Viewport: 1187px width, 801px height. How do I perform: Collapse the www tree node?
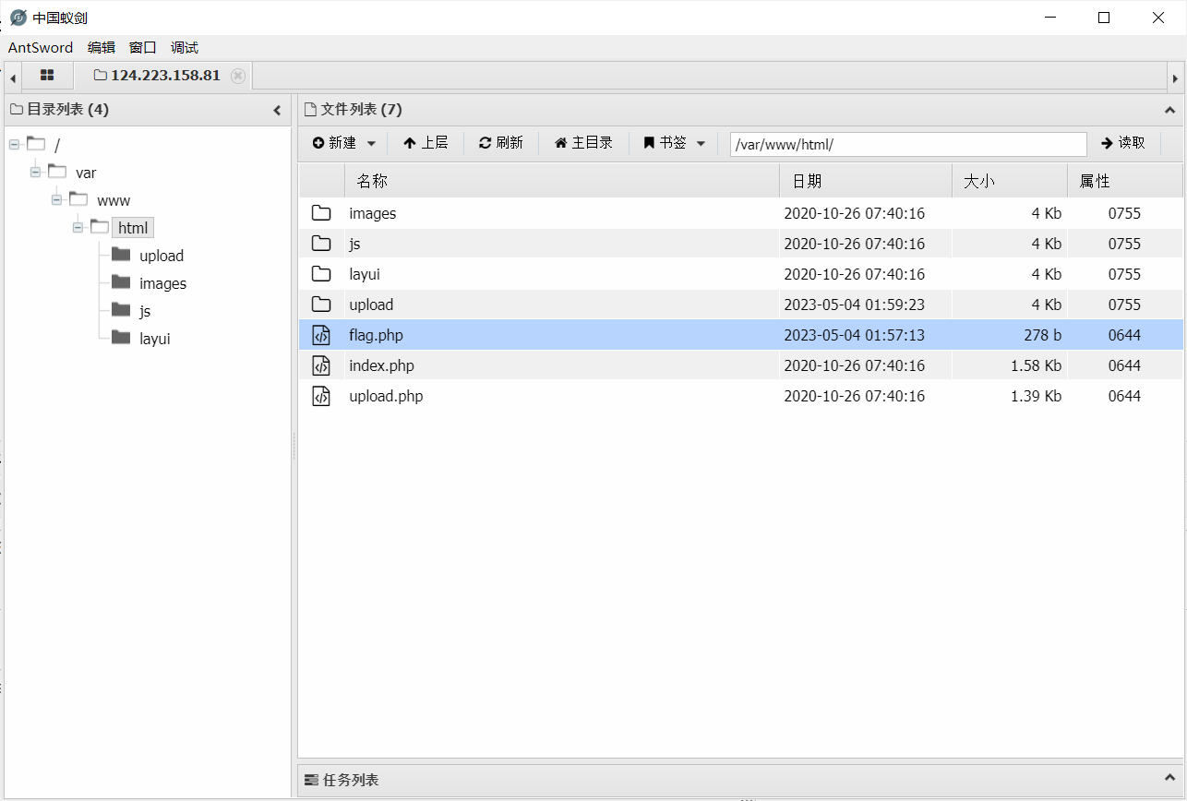(56, 199)
